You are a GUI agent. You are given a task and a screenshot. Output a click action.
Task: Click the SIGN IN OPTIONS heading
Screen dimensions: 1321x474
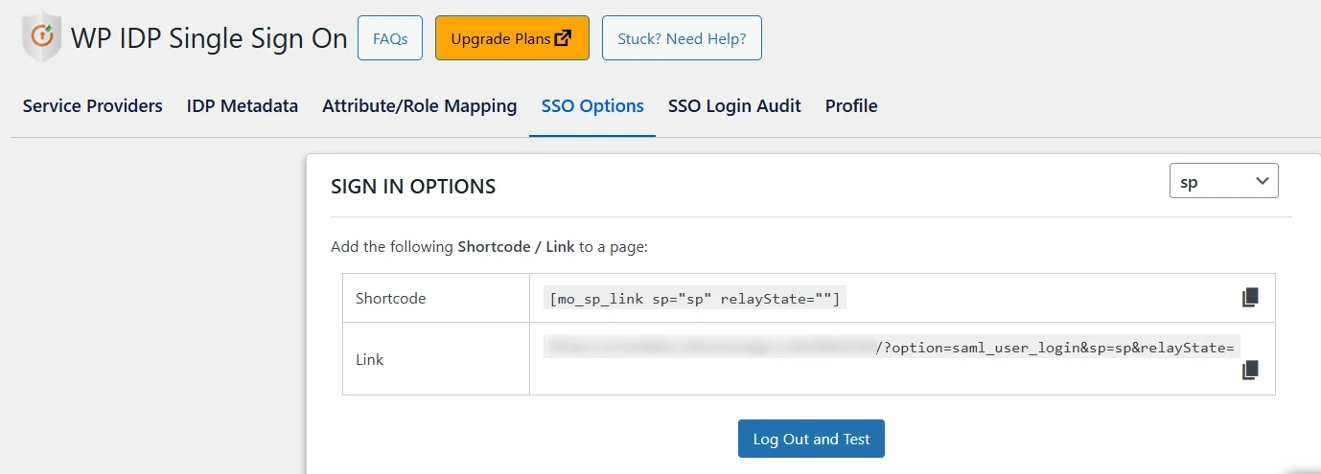tap(413, 187)
